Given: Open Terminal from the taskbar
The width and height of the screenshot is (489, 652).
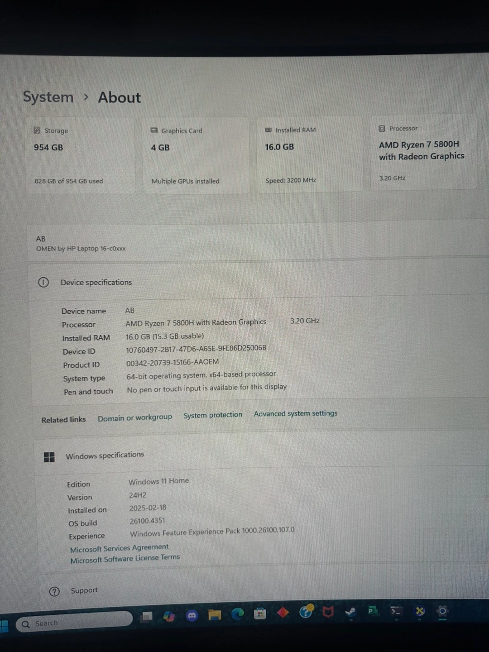Looking at the screenshot, I should click(x=396, y=611).
